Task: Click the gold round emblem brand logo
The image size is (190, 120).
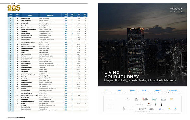Action: click(x=171, y=99)
